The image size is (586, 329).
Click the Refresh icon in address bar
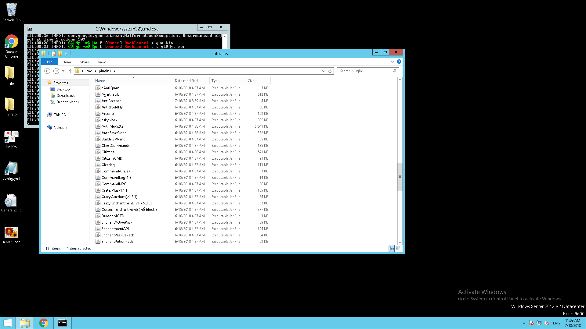(330, 71)
